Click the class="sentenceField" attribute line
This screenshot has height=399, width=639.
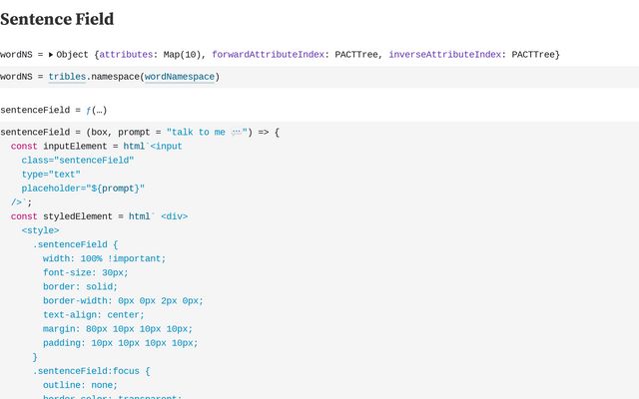coord(78,160)
